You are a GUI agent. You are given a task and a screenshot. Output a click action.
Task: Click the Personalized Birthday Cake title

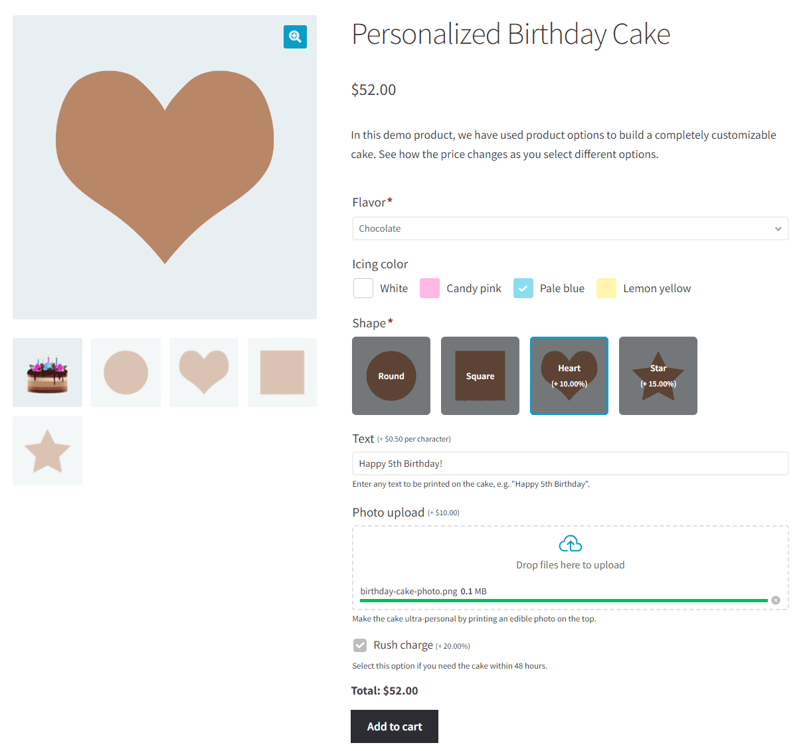(510, 35)
